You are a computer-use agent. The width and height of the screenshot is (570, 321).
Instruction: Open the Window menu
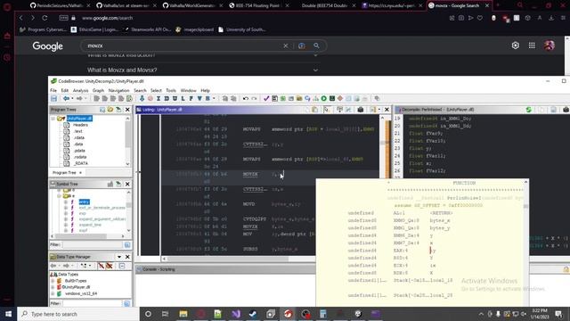coord(188,90)
